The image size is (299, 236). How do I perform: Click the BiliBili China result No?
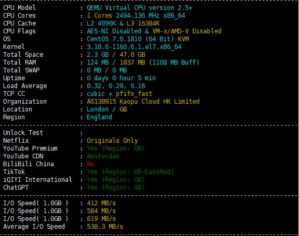point(90,164)
